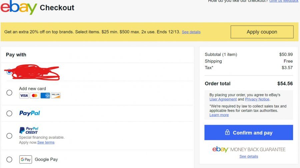Click the PayPal logo
Screen dimensions: 300x168
coord(30,113)
